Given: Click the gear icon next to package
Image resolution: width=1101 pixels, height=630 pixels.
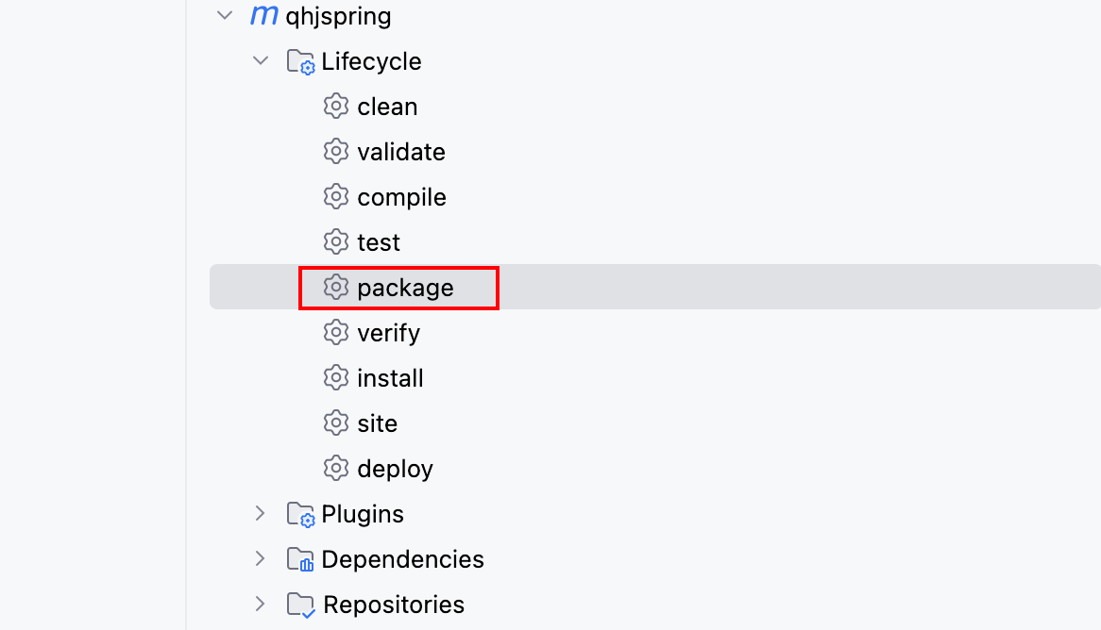Looking at the screenshot, I should pyautogui.click(x=335, y=287).
